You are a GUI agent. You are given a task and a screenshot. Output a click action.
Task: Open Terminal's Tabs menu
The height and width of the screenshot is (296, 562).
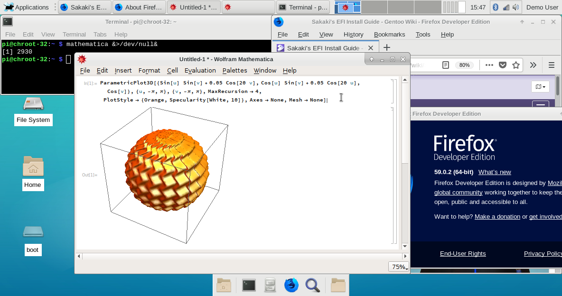(x=100, y=35)
